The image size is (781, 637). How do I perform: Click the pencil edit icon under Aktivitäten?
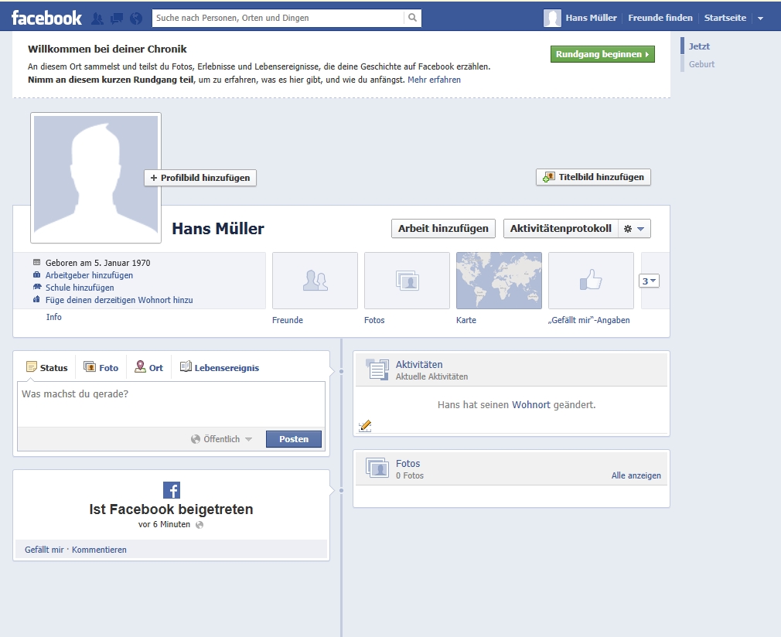[365, 426]
